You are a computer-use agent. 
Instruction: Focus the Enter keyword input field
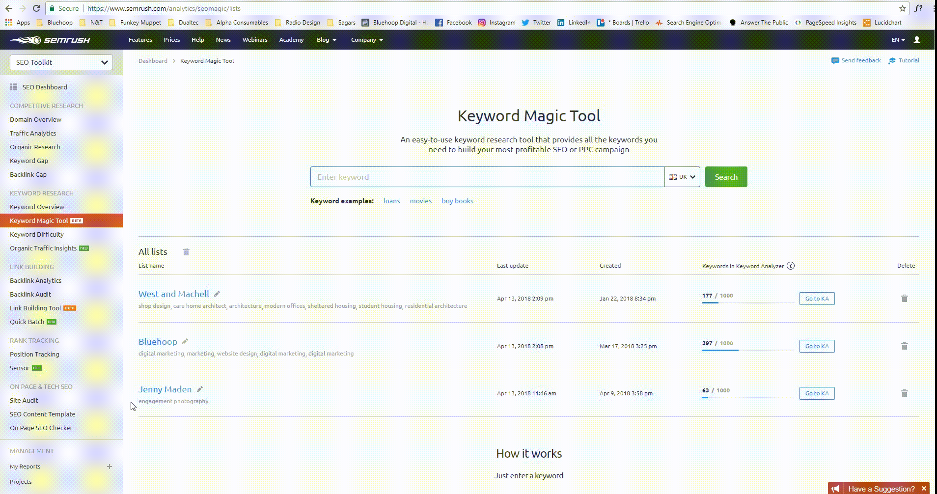point(487,177)
